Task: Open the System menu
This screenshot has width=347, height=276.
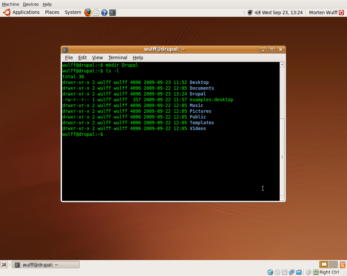Action: click(73, 13)
